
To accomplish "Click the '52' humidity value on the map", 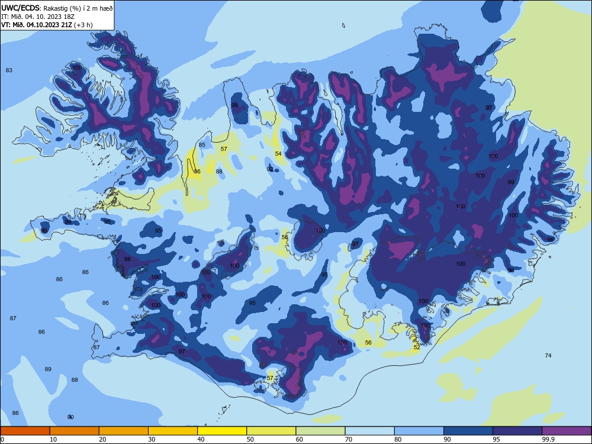I will click(x=416, y=348).
